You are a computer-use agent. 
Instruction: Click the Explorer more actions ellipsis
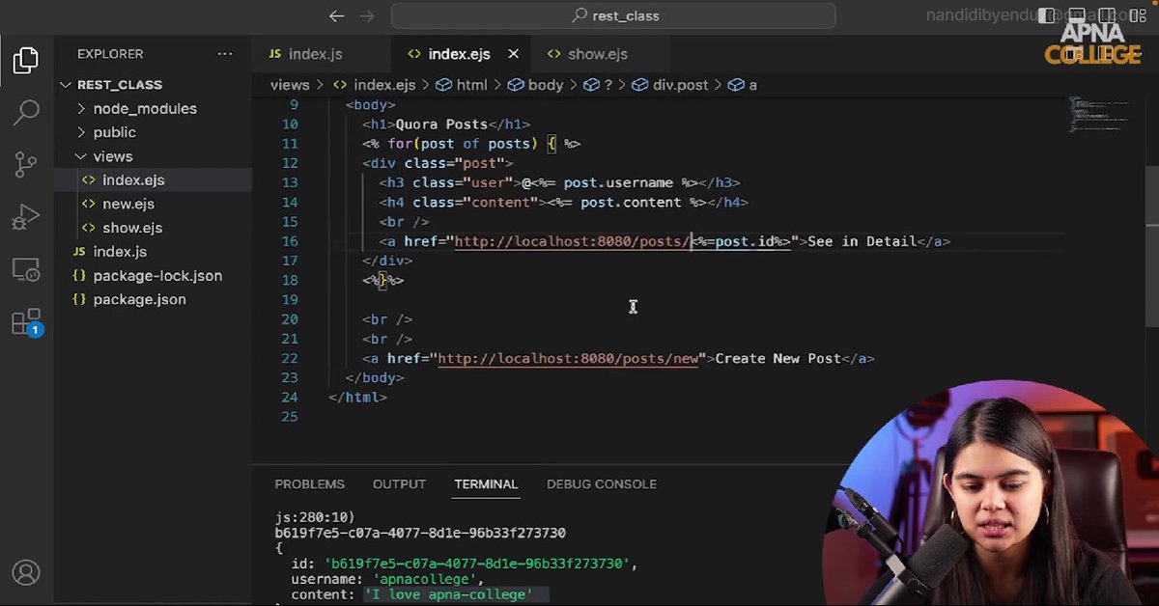(225, 54)
